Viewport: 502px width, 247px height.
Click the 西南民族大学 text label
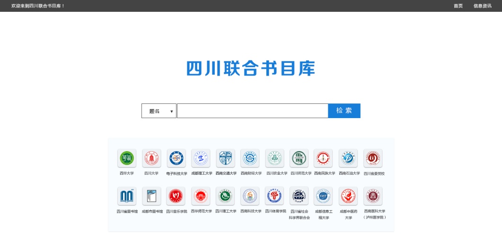[325, 173]
